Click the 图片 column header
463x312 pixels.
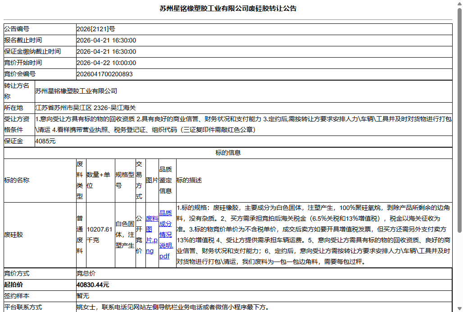[x=152, y=180]
